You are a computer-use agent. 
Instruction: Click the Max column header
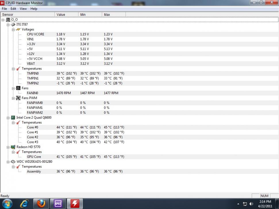pyautogui.click(x=114, y=15)
